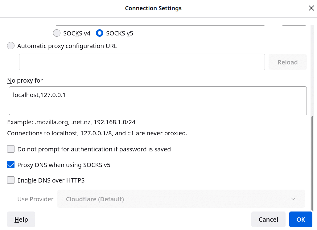
Task: Click the "No proxy for" label
Action: point(25,80)
